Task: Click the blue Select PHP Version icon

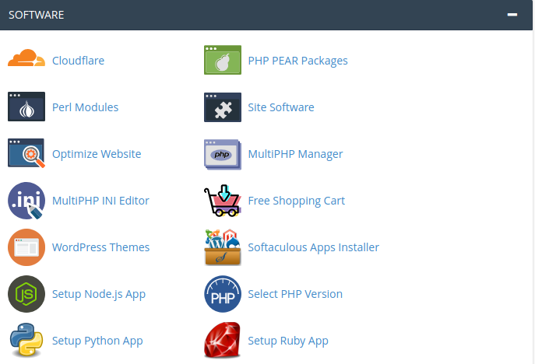Action: coord(223,294)
